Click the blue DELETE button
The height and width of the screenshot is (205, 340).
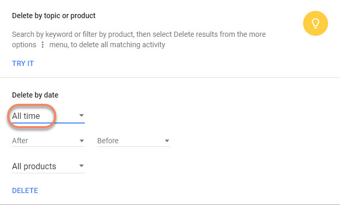(x=25, y=190)
